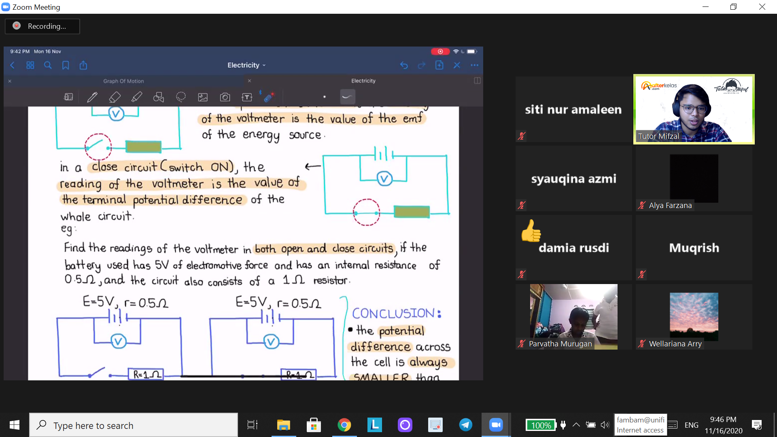Viewport: 777px width, 437px height.
Task: Select the highlighter tool
Action: 137,97
